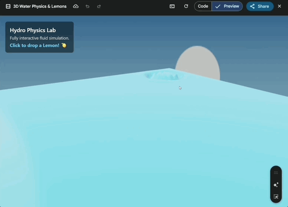Close the app panel with X
Screen dimensions: 288x207
coord(279,6)
